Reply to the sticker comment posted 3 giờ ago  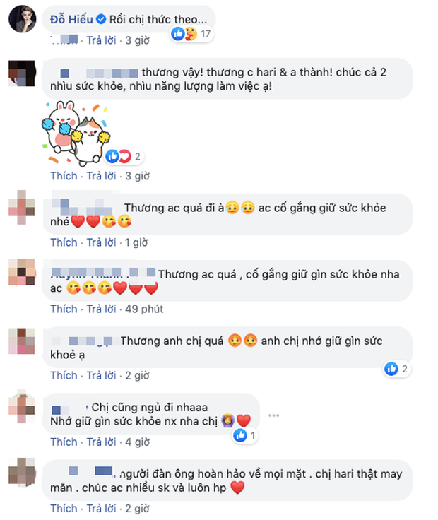(101, 176)
